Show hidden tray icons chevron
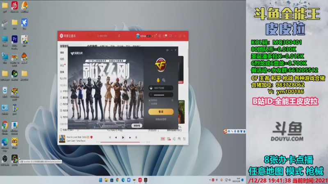328x184 pixels. (x=210, y=180)
